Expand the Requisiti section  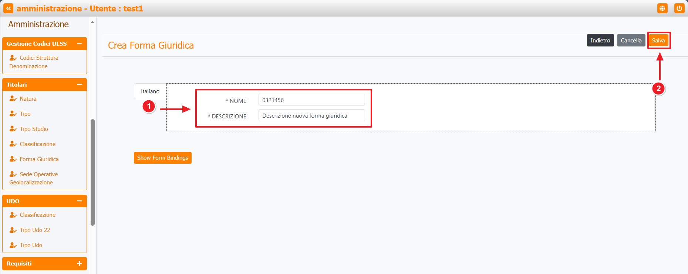tap(79, 264)
